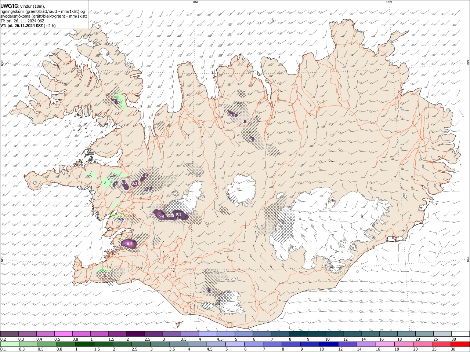Click the upper legend swatch between 12 and 14
This screenshot has height=352, width=470.
[x=352, y=334]
